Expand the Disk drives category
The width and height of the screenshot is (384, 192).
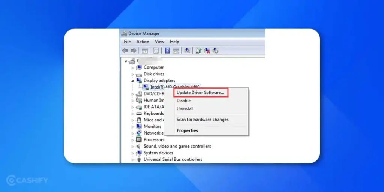click(133, 74)
